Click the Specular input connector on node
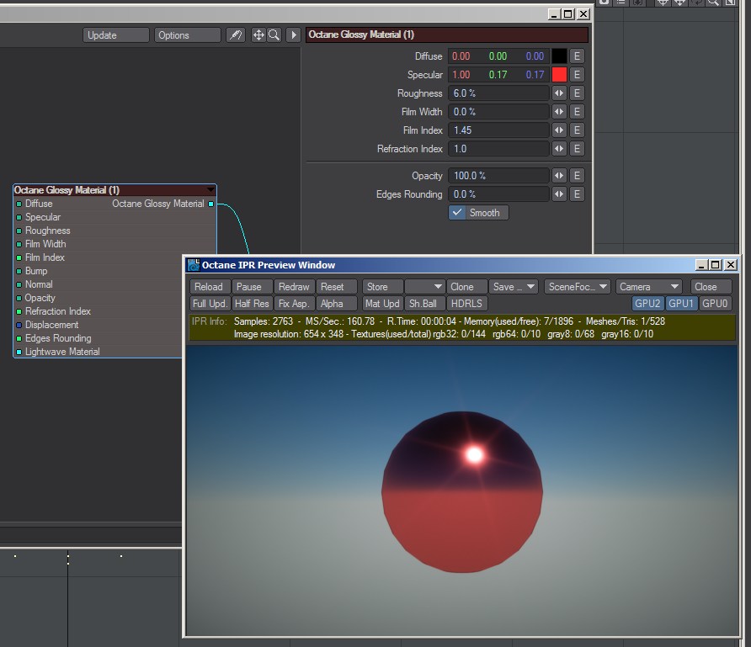Screen dimensions: 751x647 19,217
